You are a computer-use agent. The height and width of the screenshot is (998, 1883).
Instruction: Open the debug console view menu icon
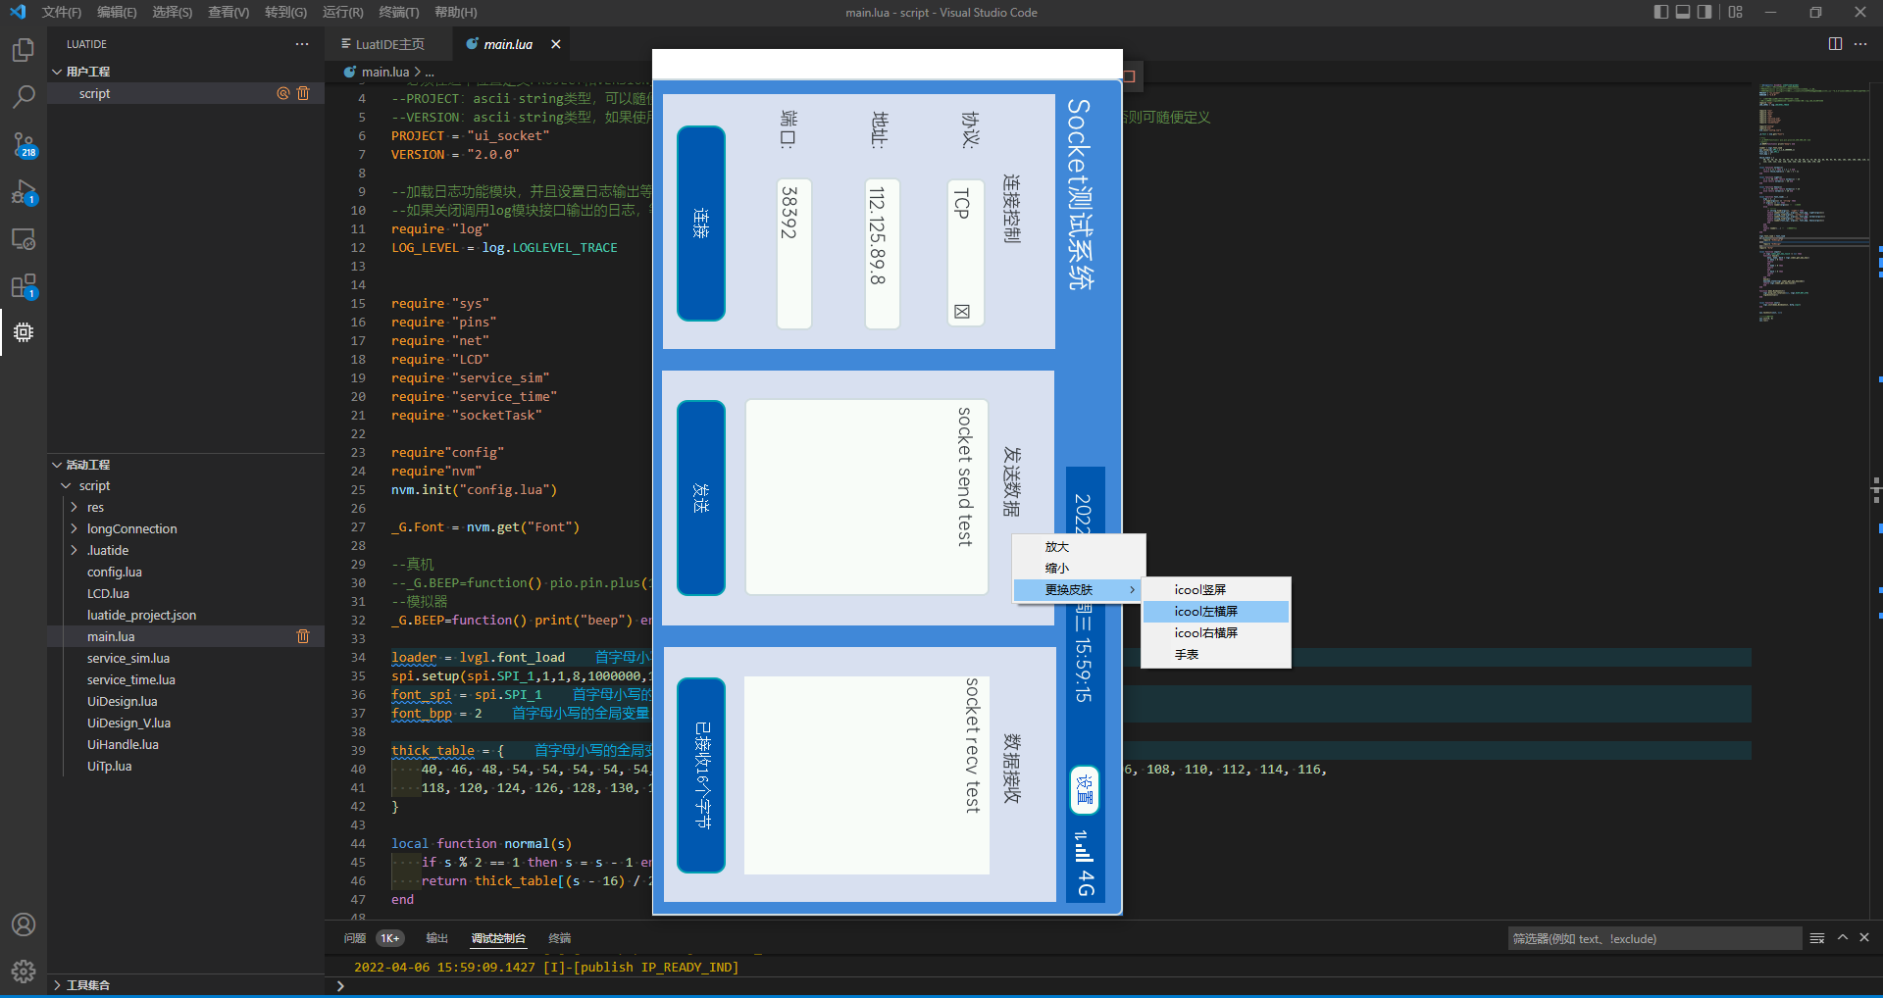point(1817,938)
